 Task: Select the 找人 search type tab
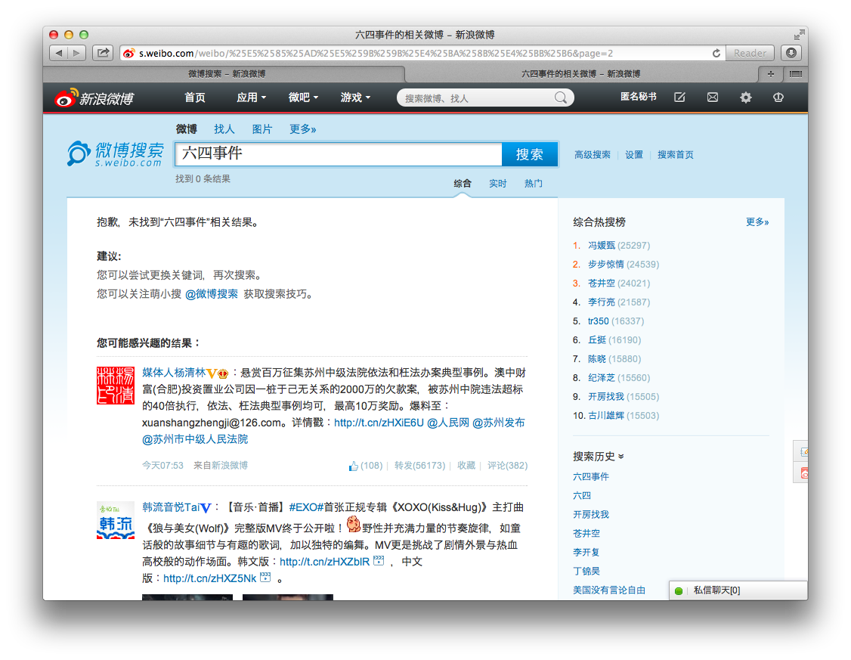pyautogui.click(x=224, y=129)
